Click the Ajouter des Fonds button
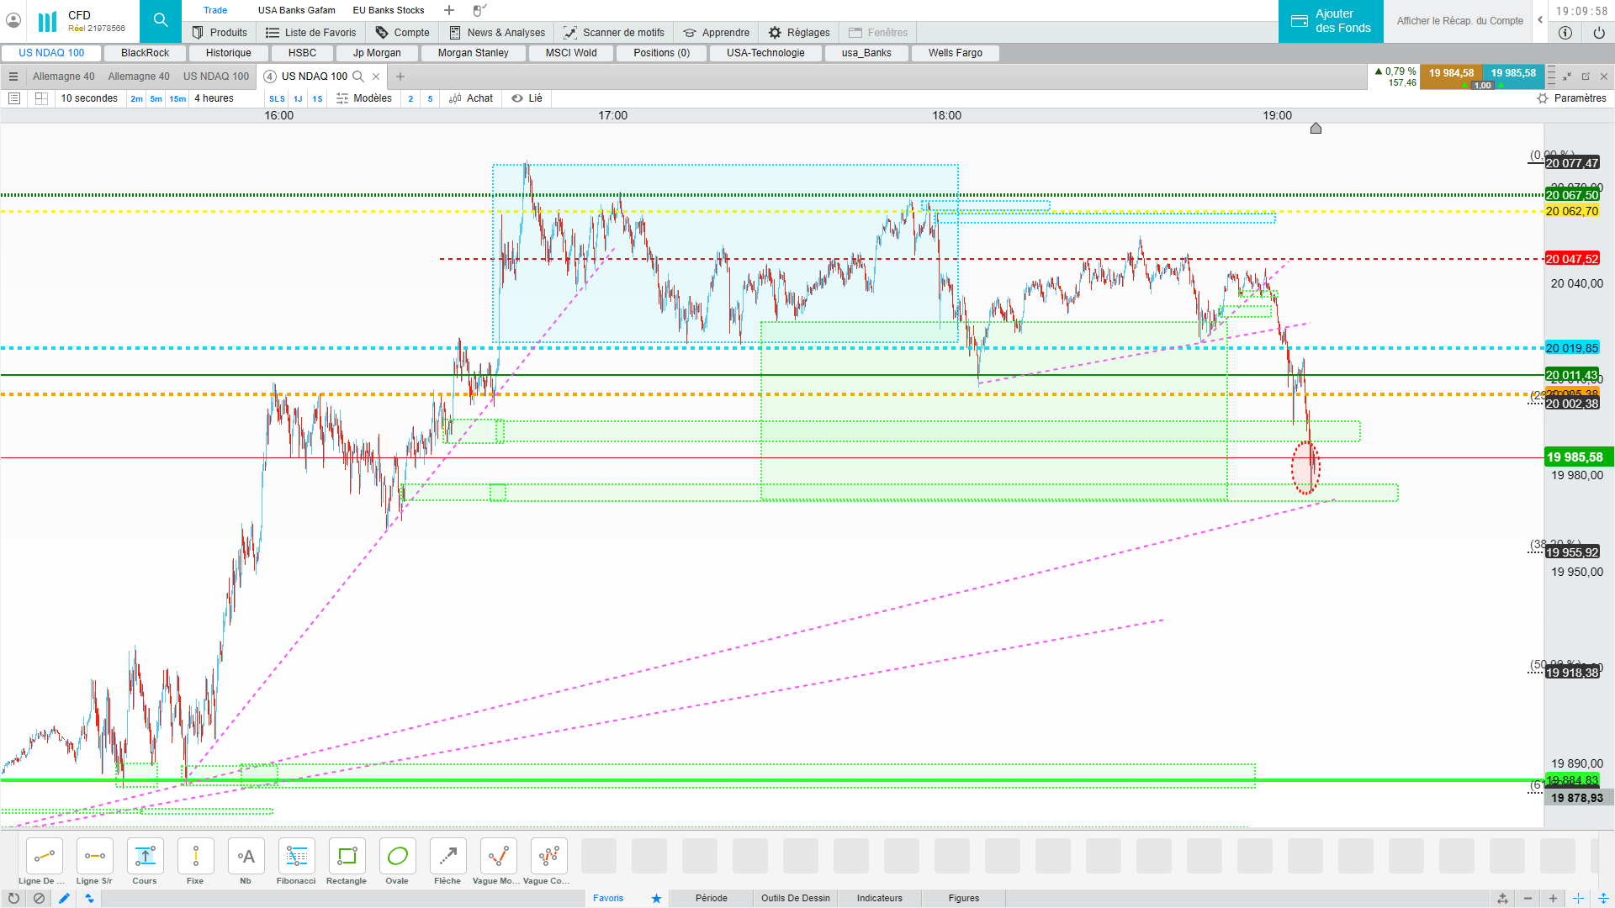1615x908 pixels. coord(1331,21)
